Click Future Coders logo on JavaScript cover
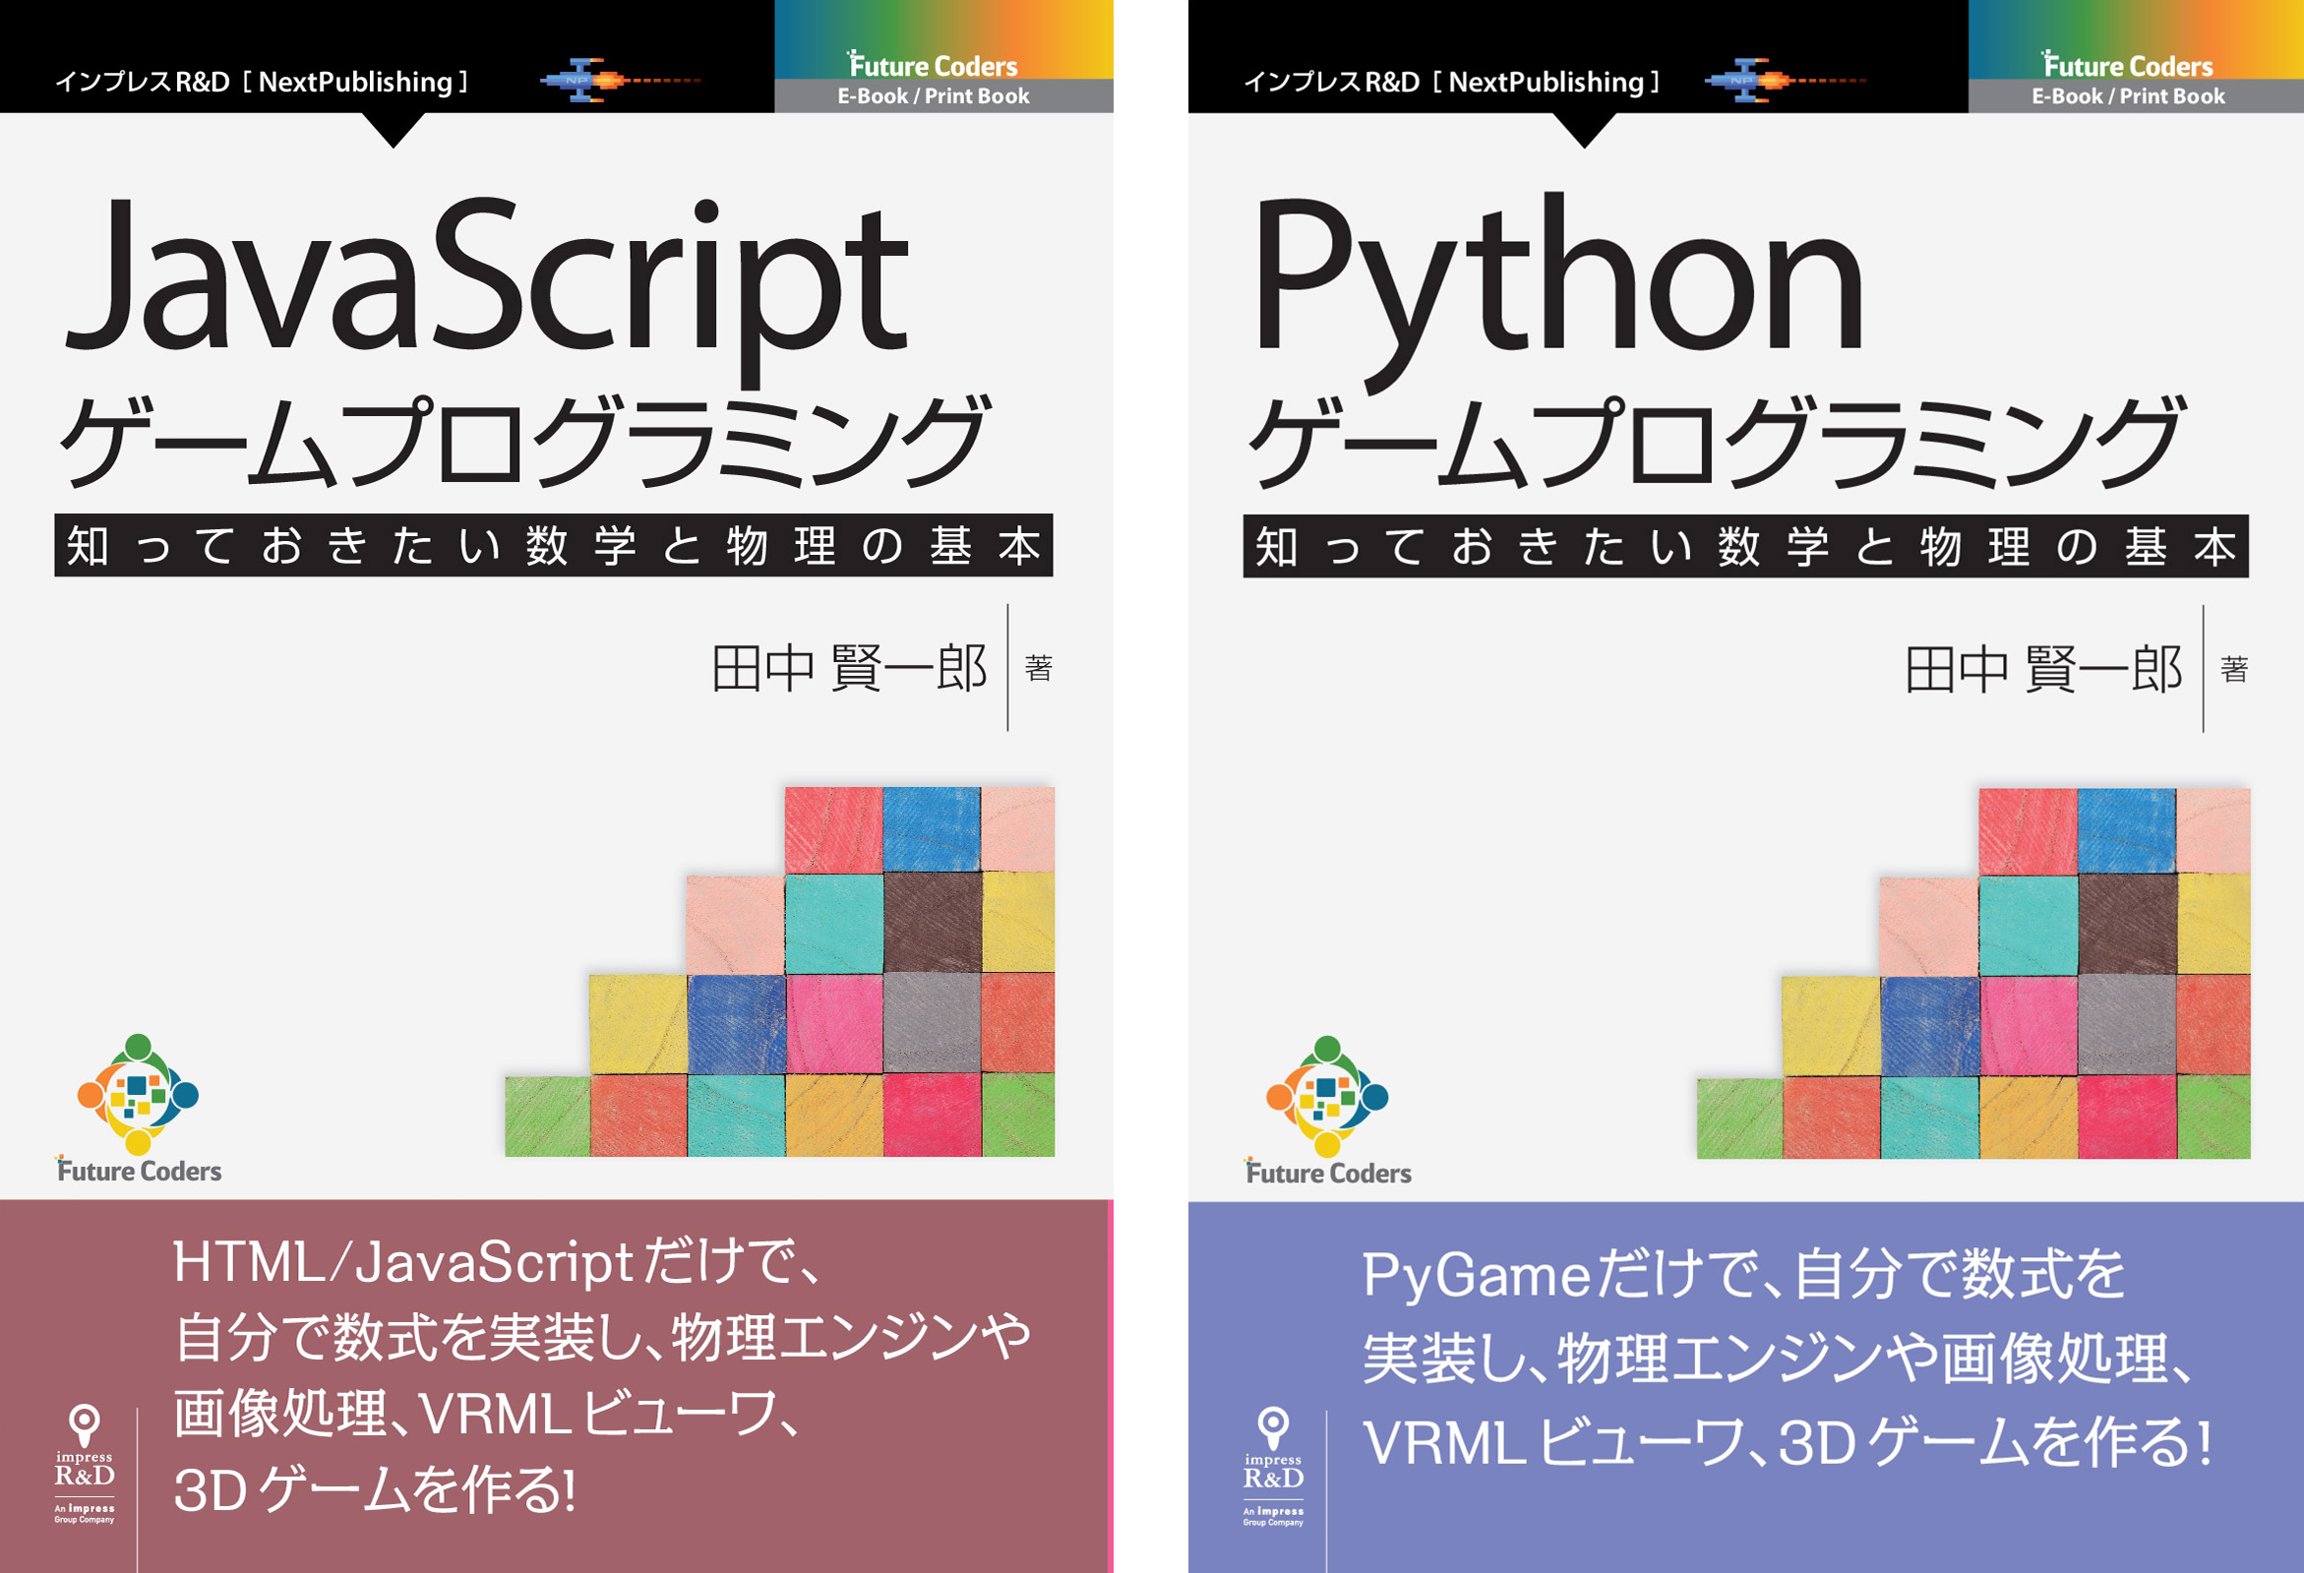The height and width of the screenshot is (1573, 2304). pyautogui.click(x=139, y=1109)
